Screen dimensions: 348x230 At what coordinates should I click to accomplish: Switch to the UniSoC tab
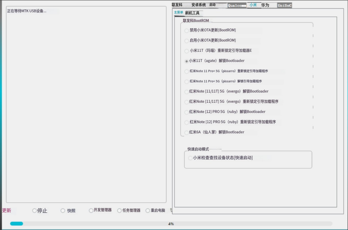pyautogui.click(x=285, y=5)
